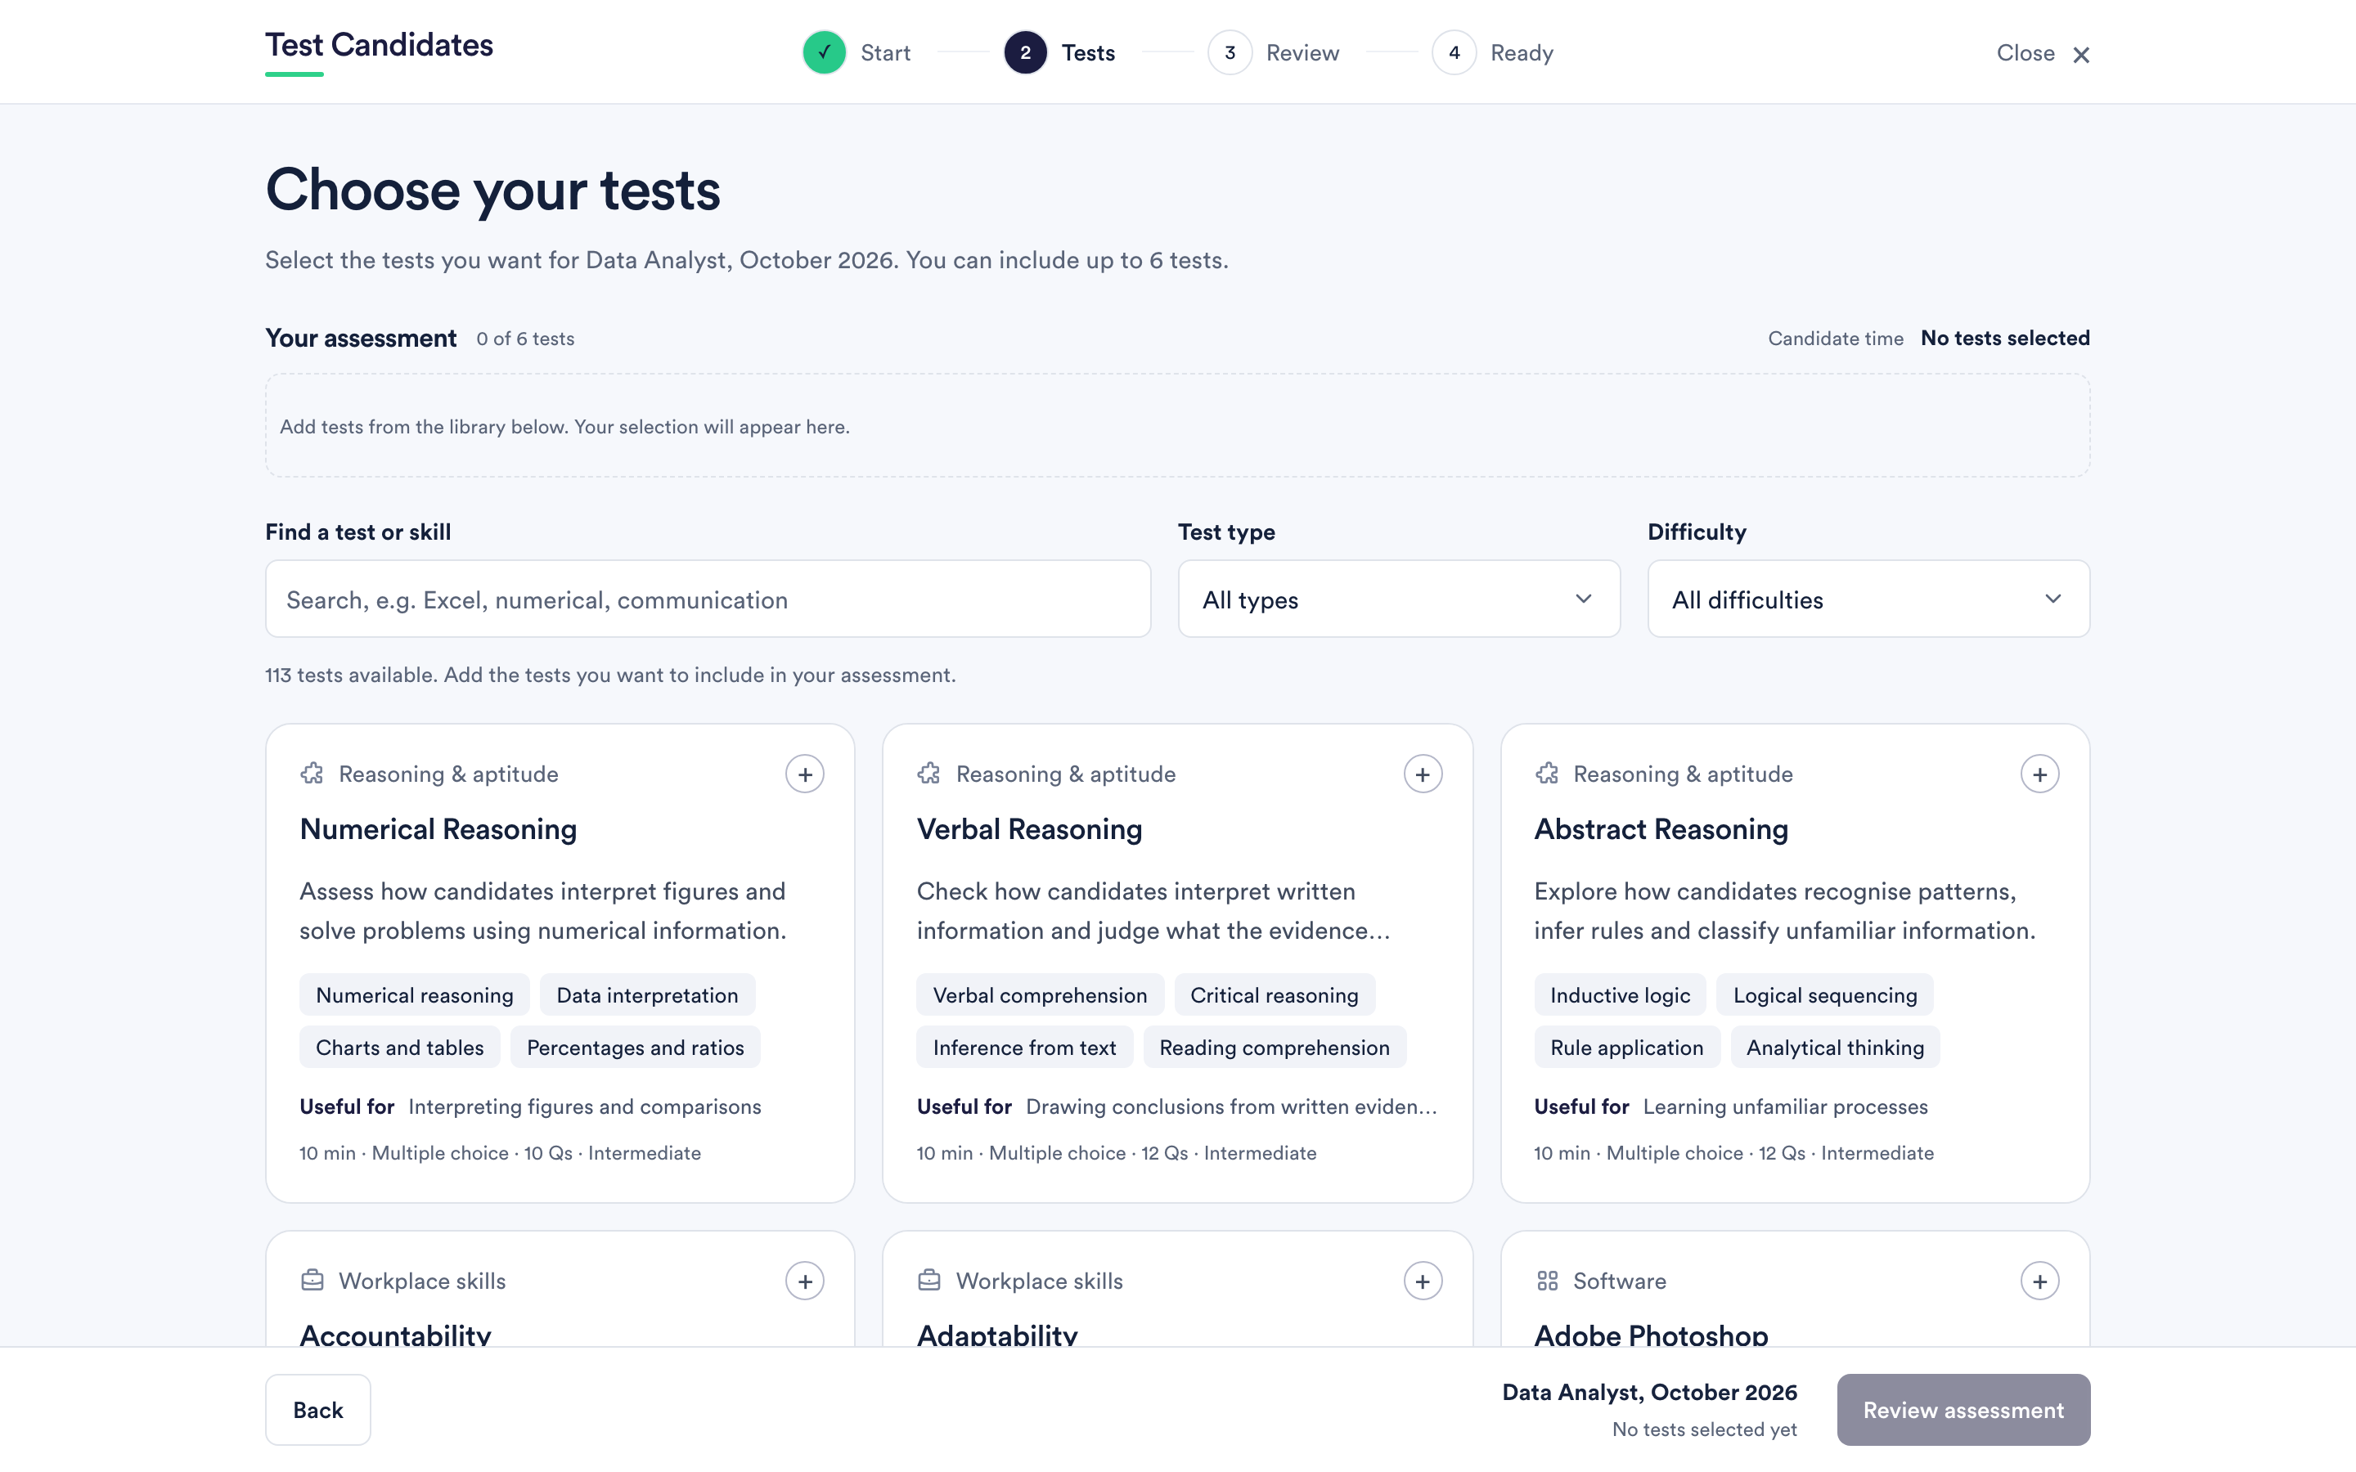The height and width of the screenshot is (1472, 2356).
Task: Open the Difficulty dropdown
Action: pyautogui.click(x=1868, y=599)
